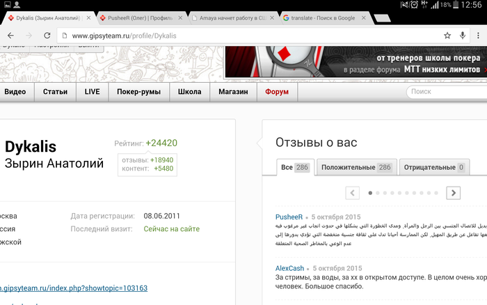Reload the page with the refresh icon
This screenshot has height=305, width=487.
47,36
